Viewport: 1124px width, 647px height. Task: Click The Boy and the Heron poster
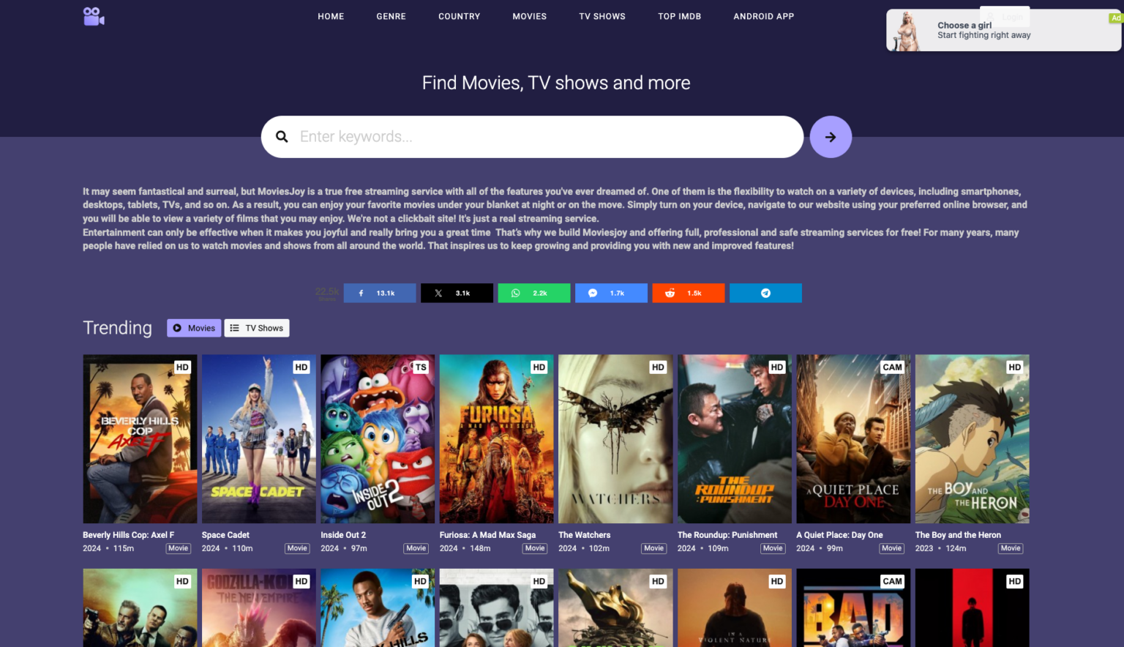973,439
